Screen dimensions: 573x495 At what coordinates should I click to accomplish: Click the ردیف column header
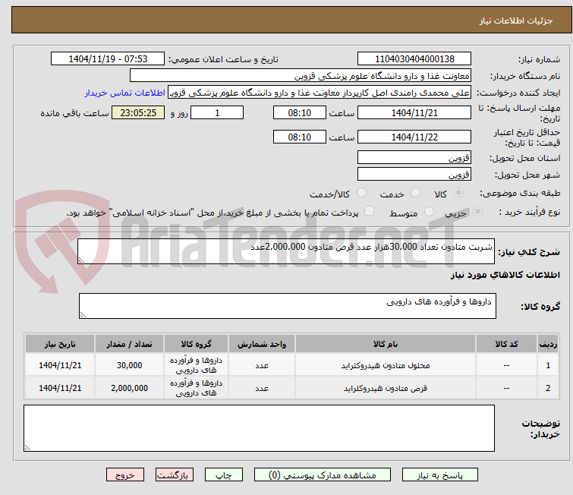pos(548,344)
